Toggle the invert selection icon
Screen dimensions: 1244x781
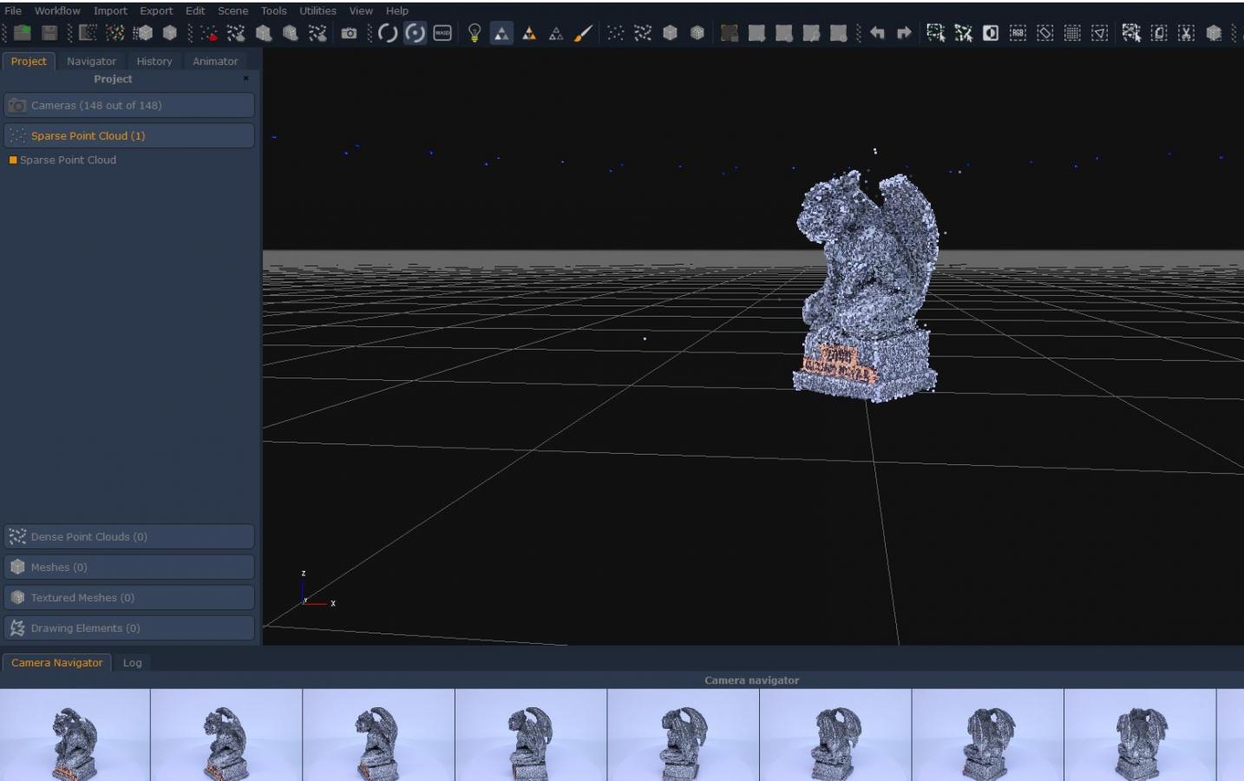[991, 33]
